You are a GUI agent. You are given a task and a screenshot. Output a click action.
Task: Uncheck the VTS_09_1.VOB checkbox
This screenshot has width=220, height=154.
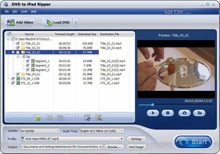pyautogui.click(x=13, y=79)
